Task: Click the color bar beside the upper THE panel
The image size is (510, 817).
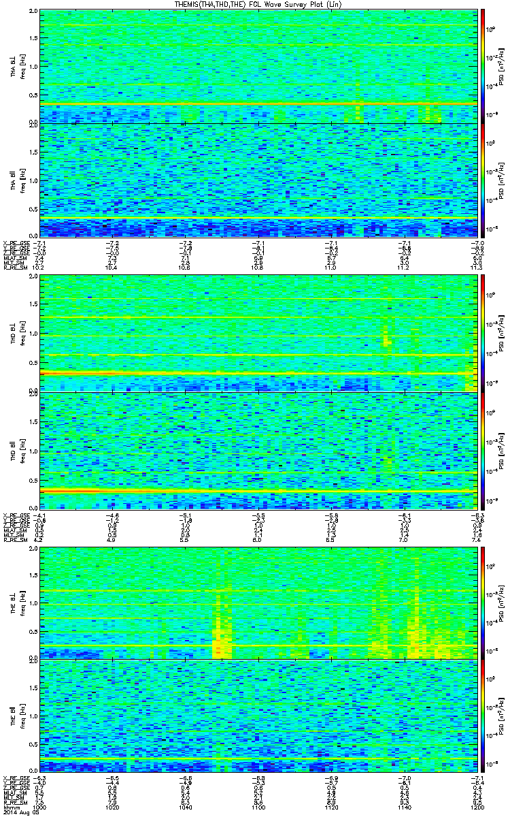Action: [483, 602]
